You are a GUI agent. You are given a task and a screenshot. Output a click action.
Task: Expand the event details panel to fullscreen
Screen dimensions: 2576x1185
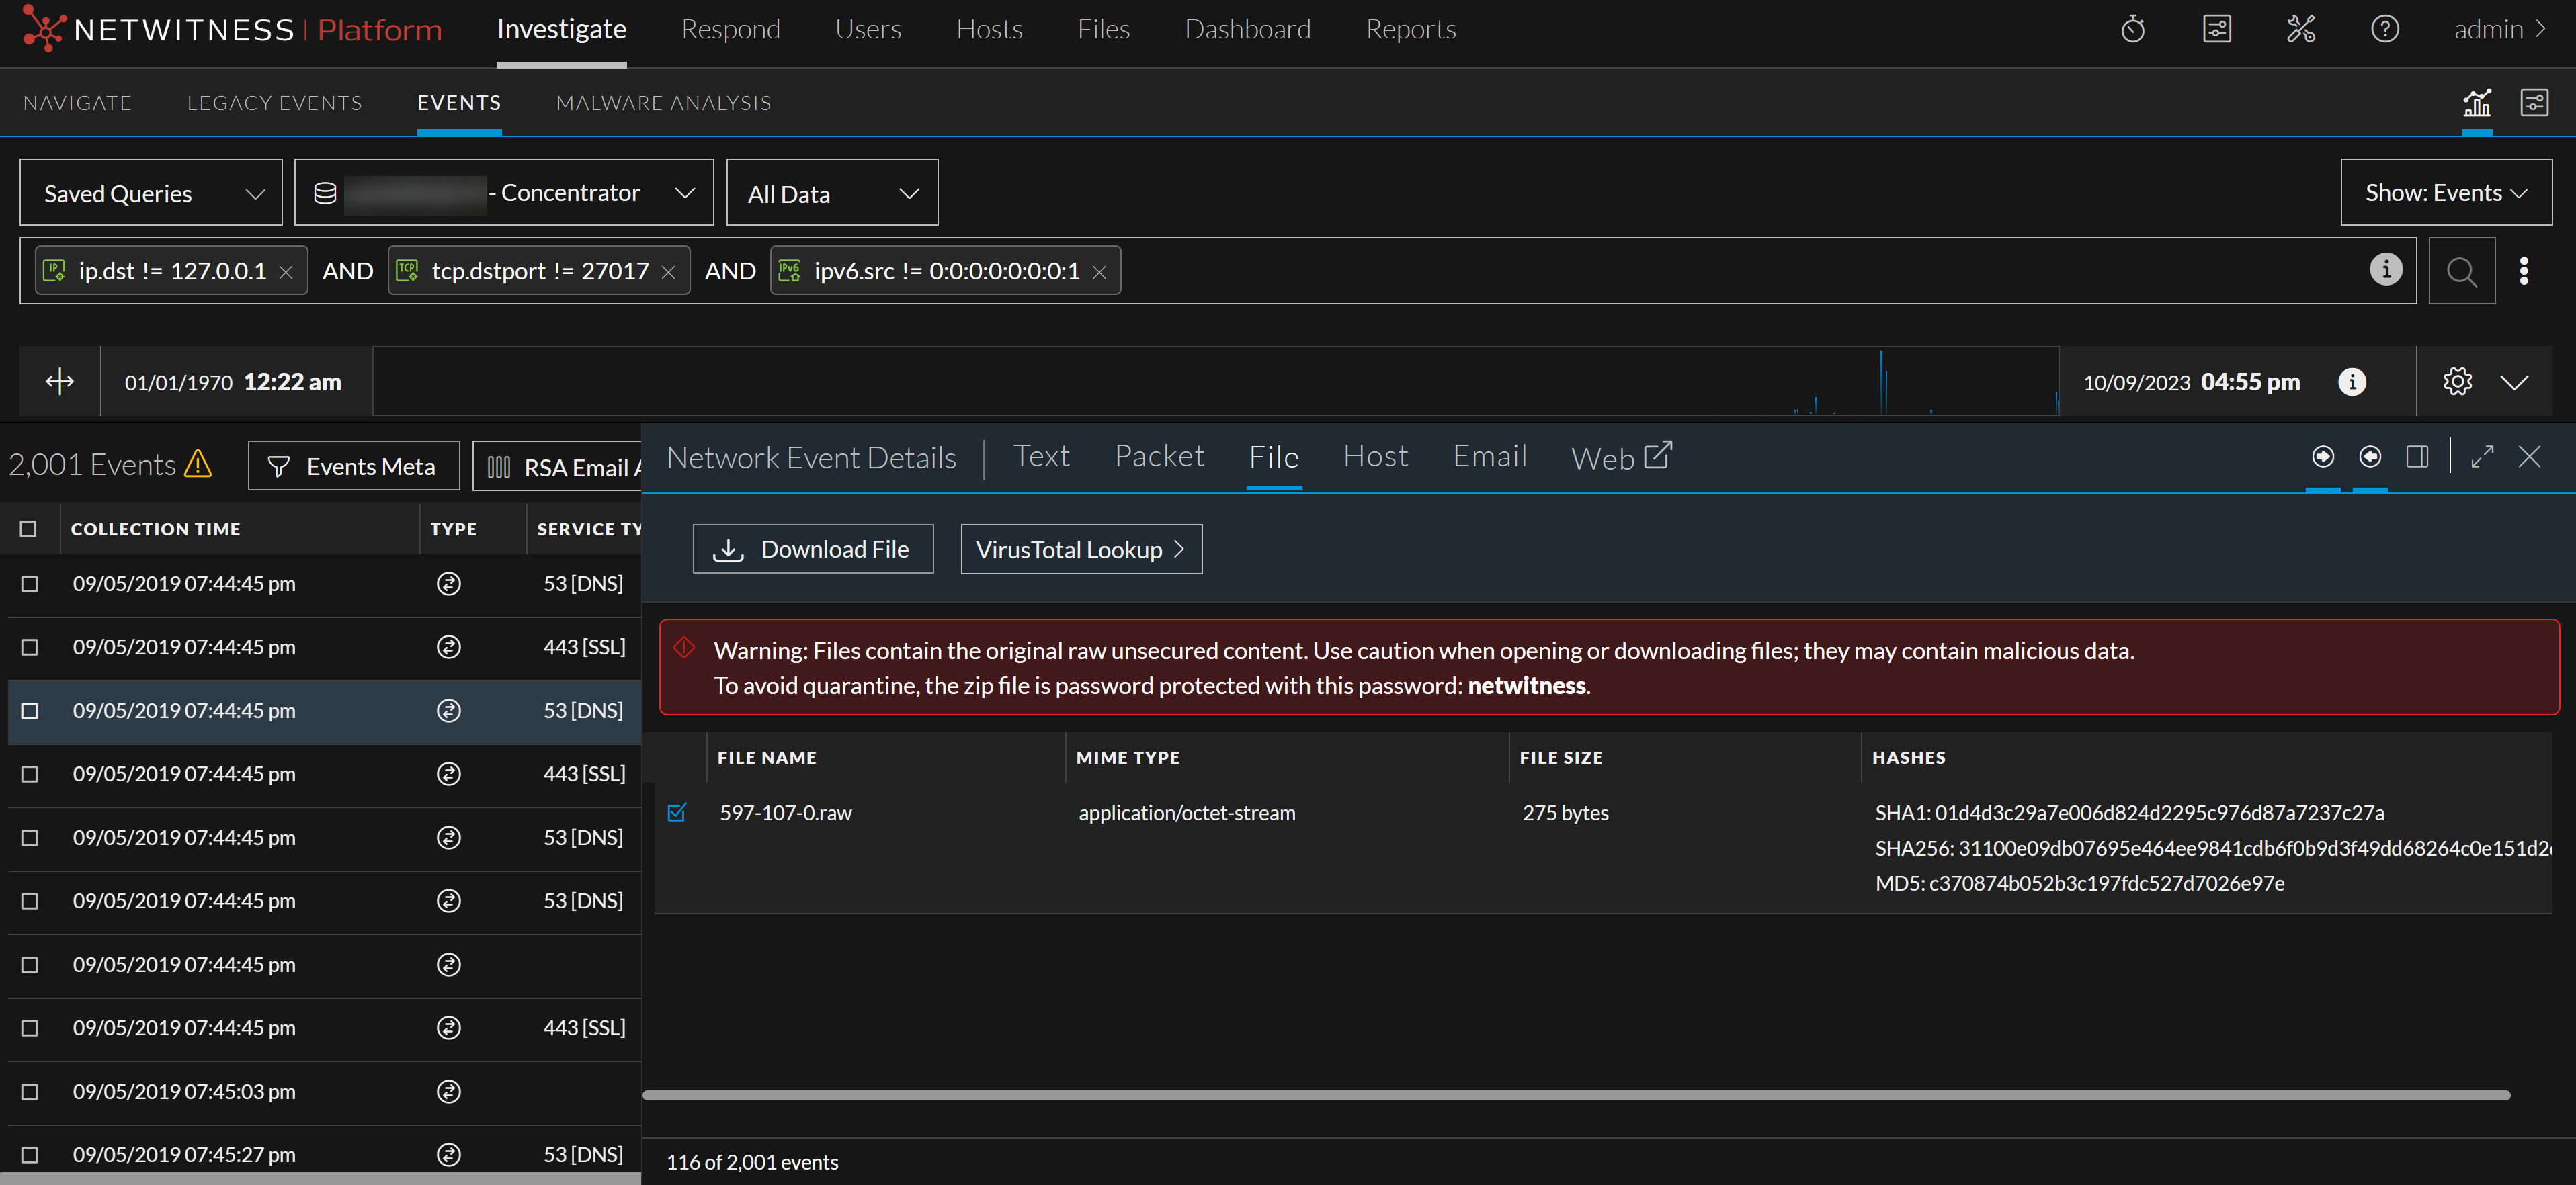point(2482,457)
